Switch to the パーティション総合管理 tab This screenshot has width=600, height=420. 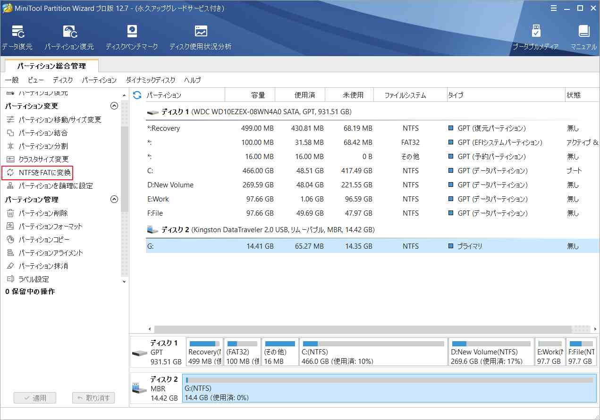coord(52,66)
